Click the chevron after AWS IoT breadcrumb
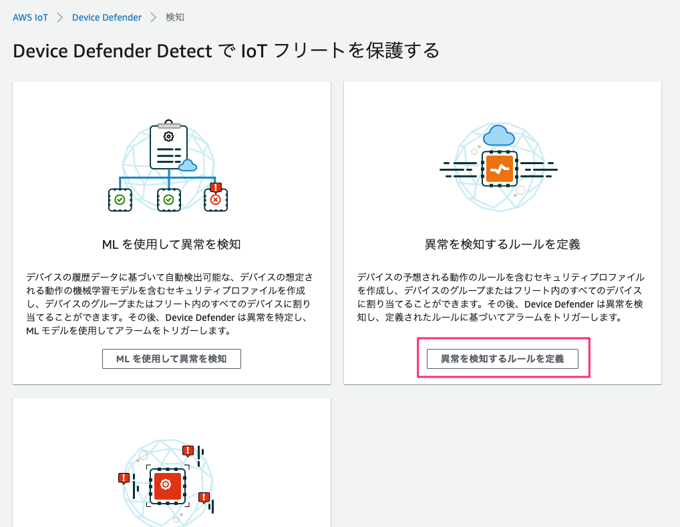Image resolution: width=680 pixels, height=527 pixels. click(x=59, y=17)
